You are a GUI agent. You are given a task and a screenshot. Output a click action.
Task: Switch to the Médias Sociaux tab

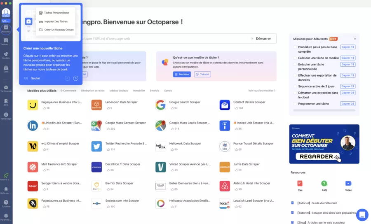[119, 91]
